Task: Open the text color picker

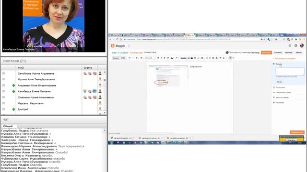Action: click(x=172, y=58)
